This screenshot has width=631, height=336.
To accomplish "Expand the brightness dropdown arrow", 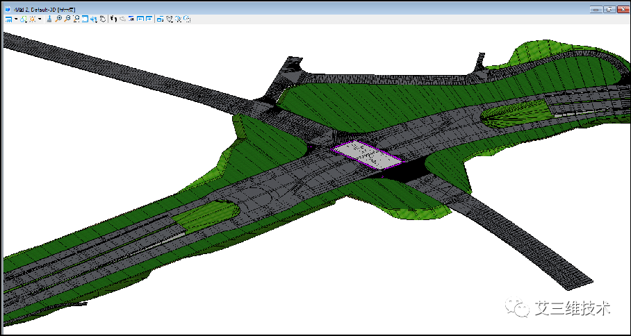I will coord(39,19).
